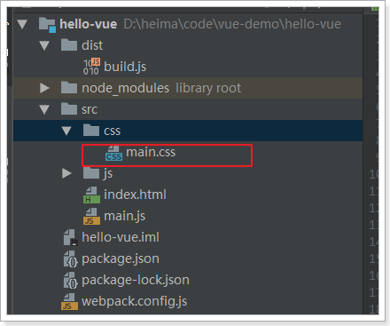
Task: Select the package.json file name
Action: (x=121, y=259)
